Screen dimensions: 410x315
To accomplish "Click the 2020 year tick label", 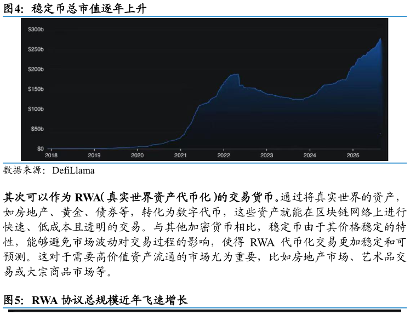I will pyautogui.click(x=137, y=156).
